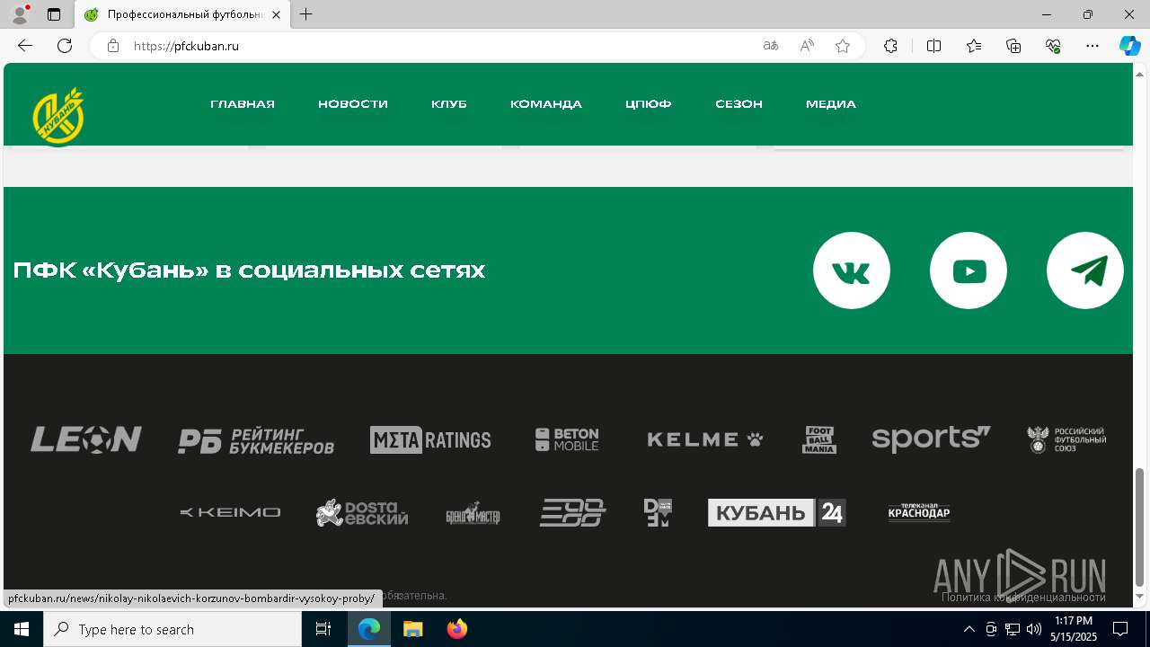The height and width of the screenshot is (647, 1150).
Task: Open the Copilot sidebar
Action: [1129, 46]
